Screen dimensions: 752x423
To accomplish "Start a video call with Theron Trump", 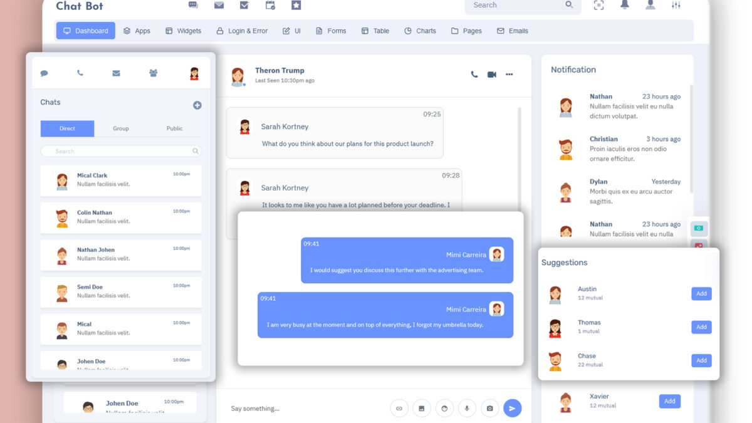I will (491, 74).
